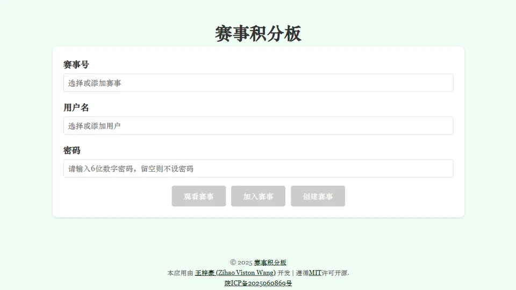Click the 许可开源 footer text

(334, 273)
